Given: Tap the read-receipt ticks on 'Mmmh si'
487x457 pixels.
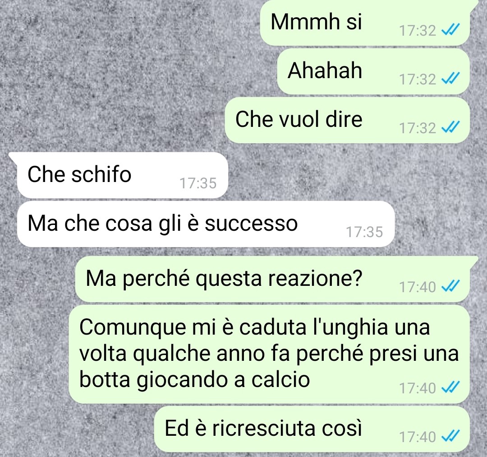Looking at the screenshot, I should [x=450, y=30].
